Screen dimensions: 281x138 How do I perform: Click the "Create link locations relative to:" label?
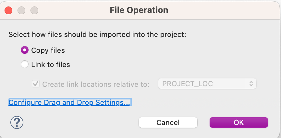pyautogui.click(x=96, y=84)
